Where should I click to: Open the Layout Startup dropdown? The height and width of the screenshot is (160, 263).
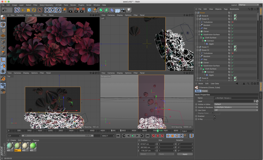[x=249, y=5]
